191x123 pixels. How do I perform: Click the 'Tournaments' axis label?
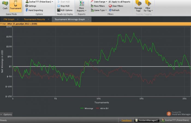102,102
